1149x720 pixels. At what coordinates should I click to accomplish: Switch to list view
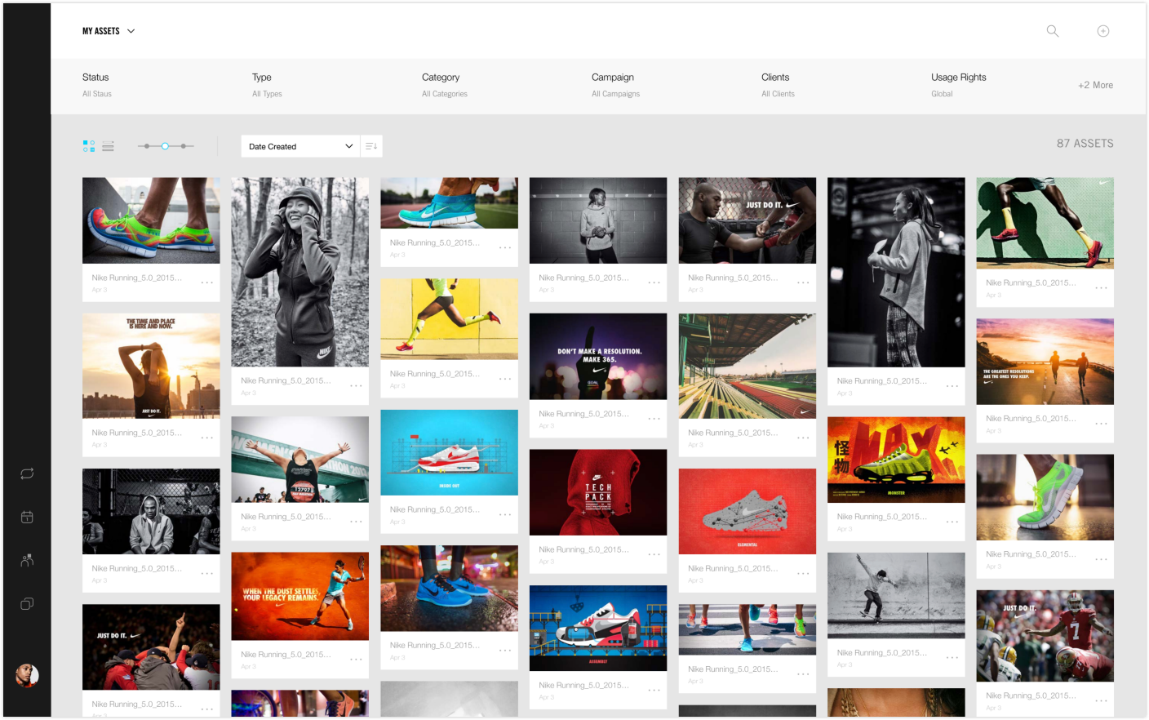tap(108, 146)
